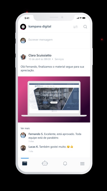This screenshot has height=191, width=107.
Task: Open the notifications bell tab
Action: point(65,163)
